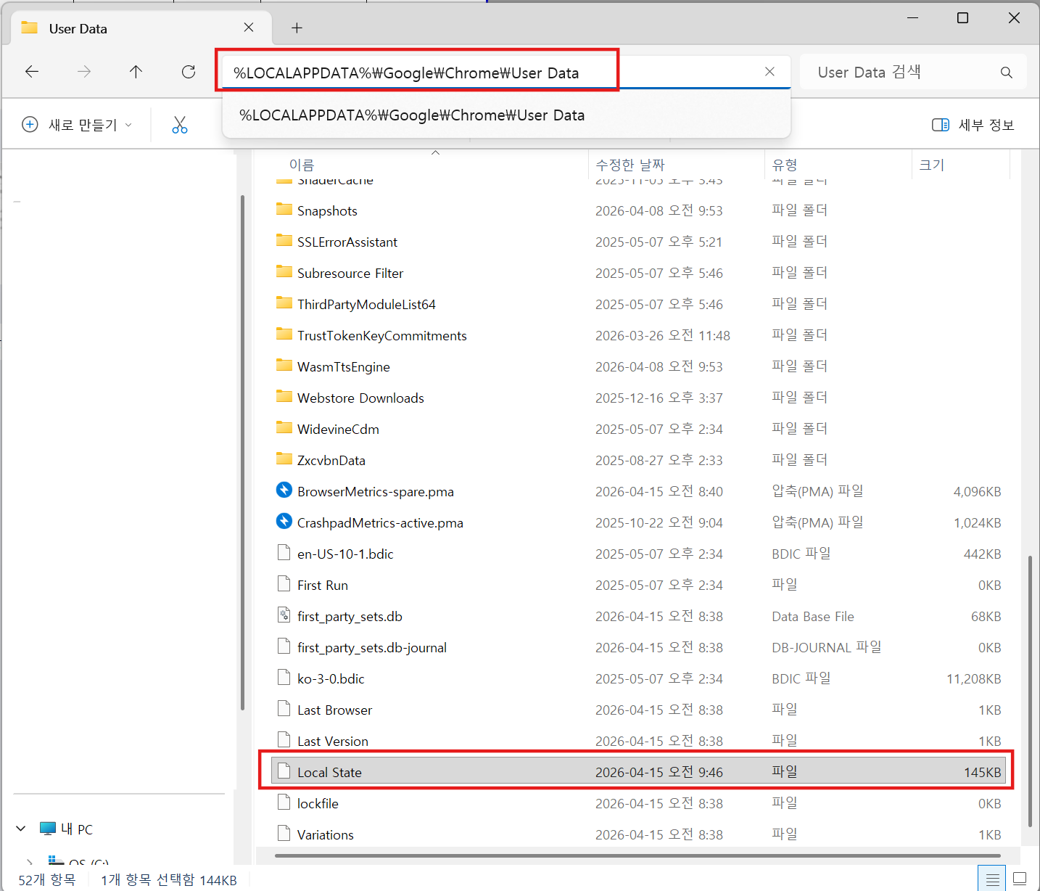Click the lockfile file icon
The image size is (1040, 891).
(284, 802)
